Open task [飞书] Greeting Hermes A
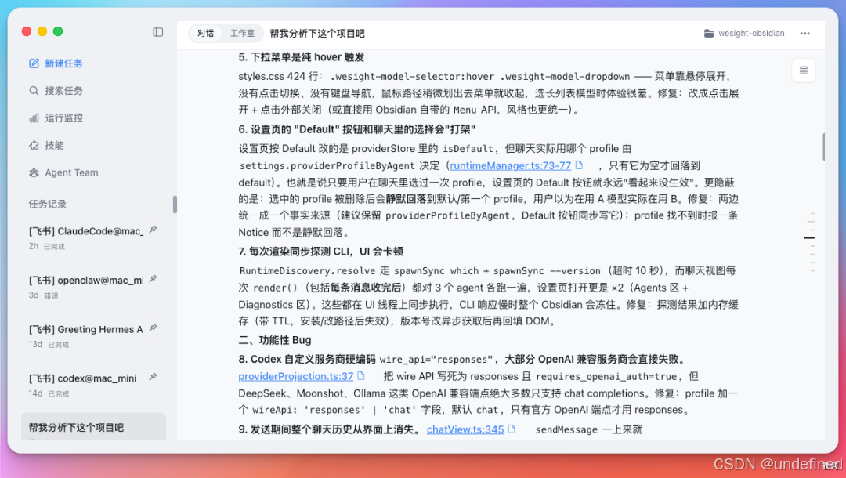846x478 pixels. pyautogui.click(x=86, y=330)
